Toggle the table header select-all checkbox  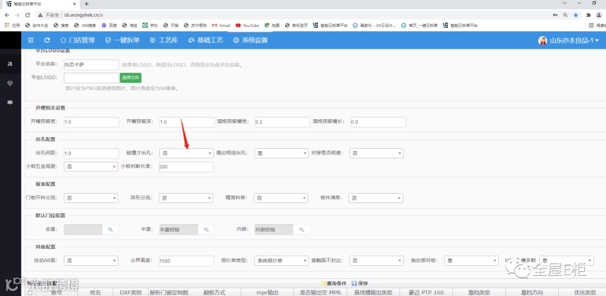tap(30, 293)
